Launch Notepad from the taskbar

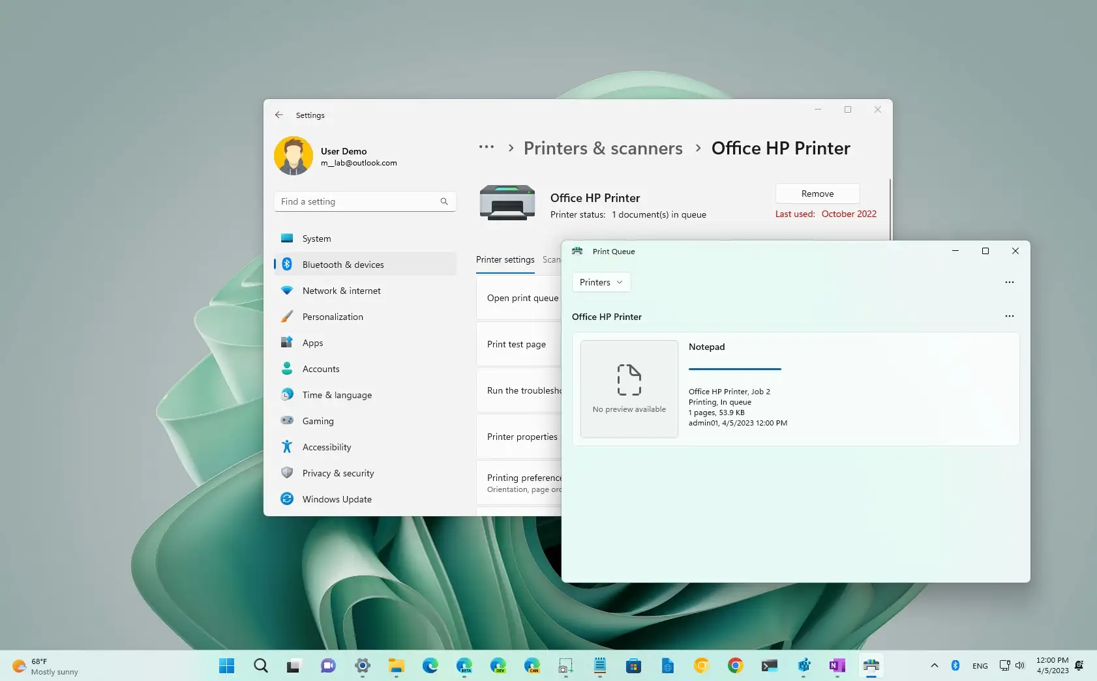tap(601, 665)
